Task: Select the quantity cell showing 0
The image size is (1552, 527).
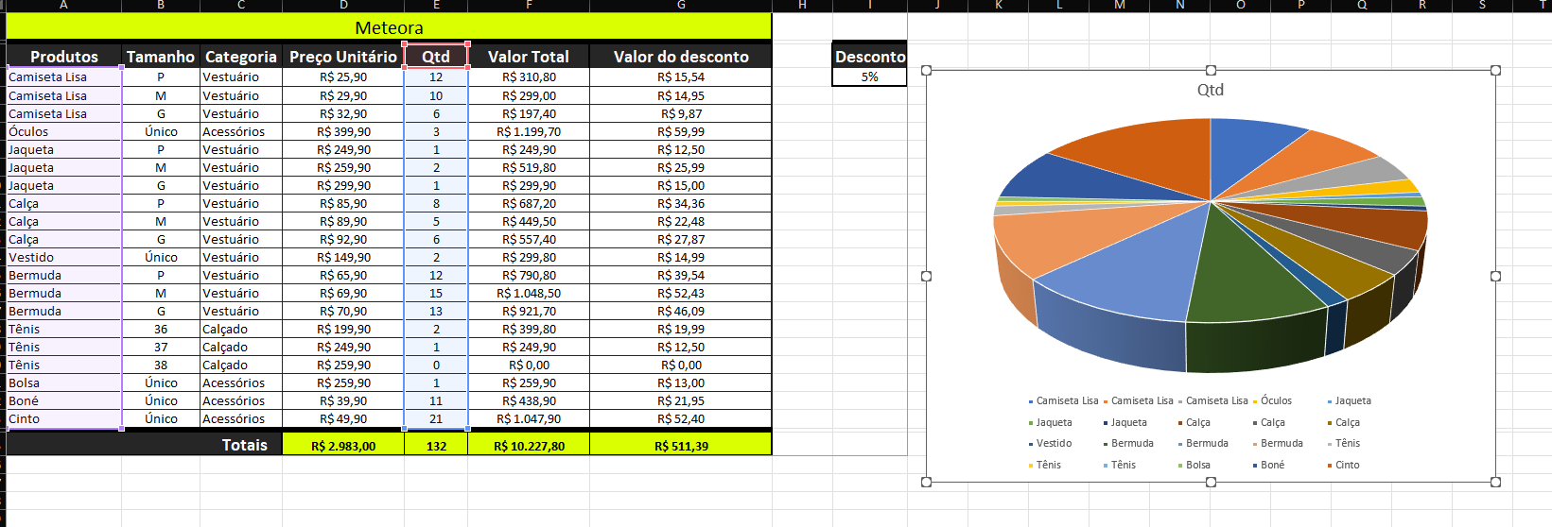Action: (436, 365)
